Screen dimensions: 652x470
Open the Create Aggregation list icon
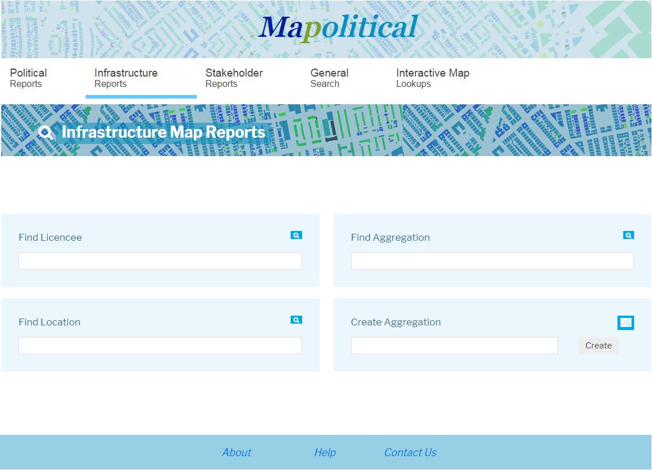(x=626, y=323)
